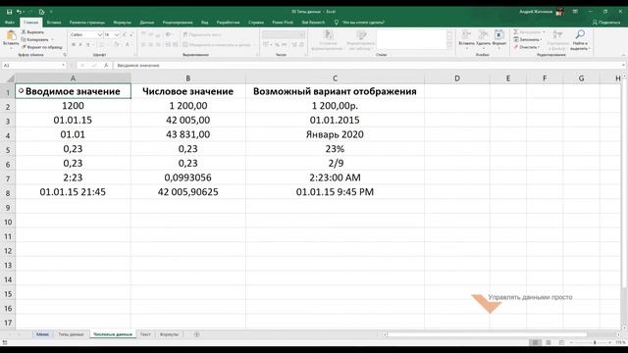Click Normal view icon in status bar
Image resolution: width=628 pixels, height=353 pixels.
point(535,342)
